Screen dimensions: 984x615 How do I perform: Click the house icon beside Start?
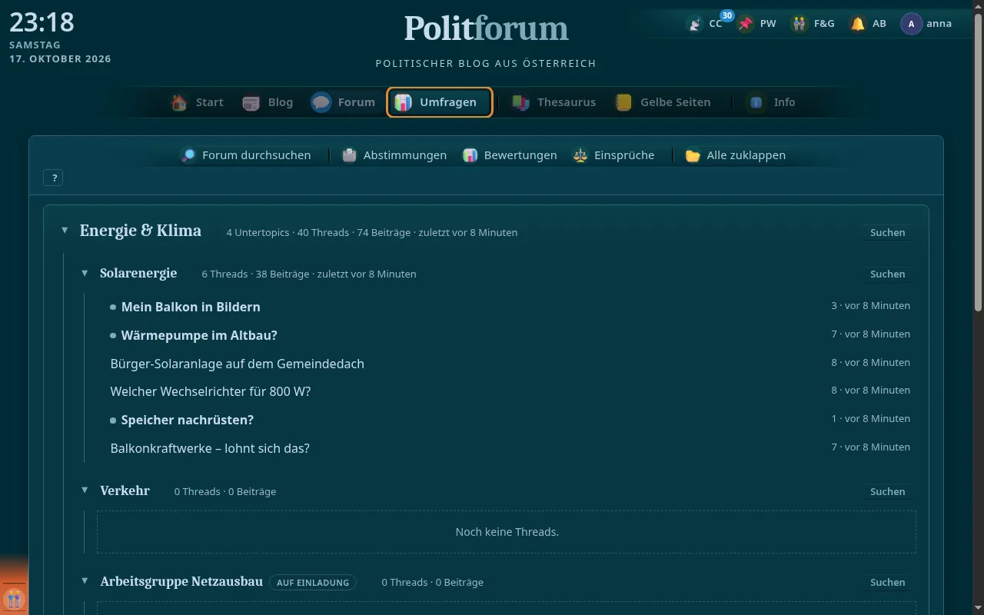[179, 102]
